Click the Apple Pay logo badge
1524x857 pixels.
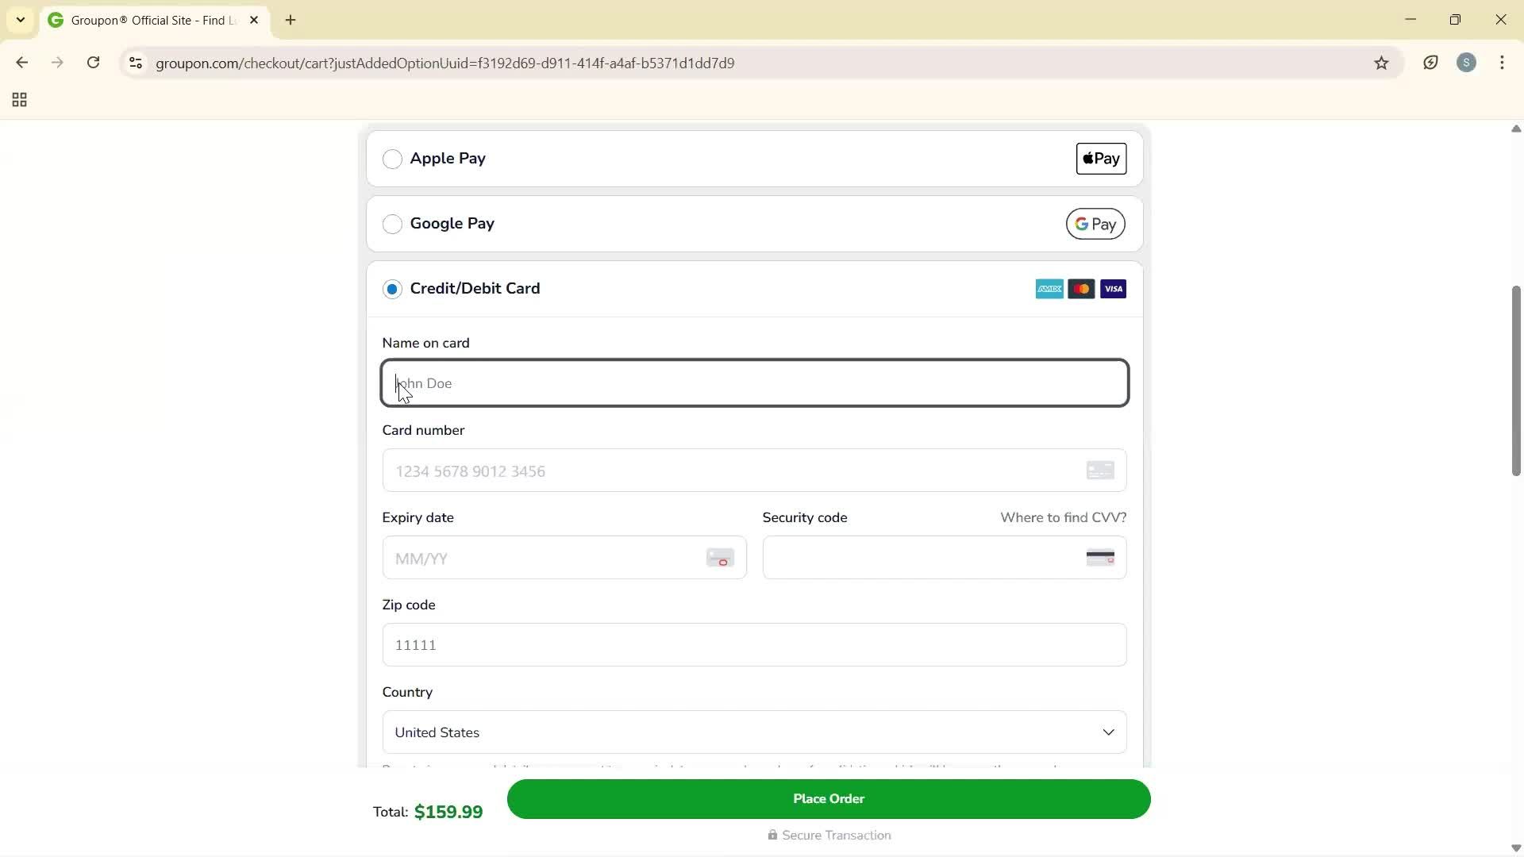tap(1100, 158)
